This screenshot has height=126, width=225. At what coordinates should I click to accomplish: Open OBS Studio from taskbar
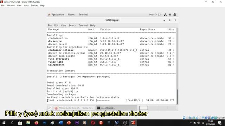click(x=125, y=123)
